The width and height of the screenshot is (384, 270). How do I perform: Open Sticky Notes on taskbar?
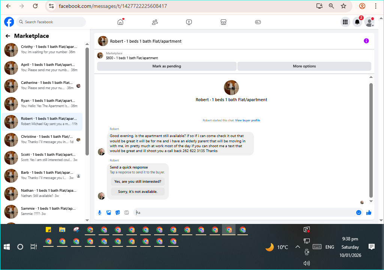(48, 230)
